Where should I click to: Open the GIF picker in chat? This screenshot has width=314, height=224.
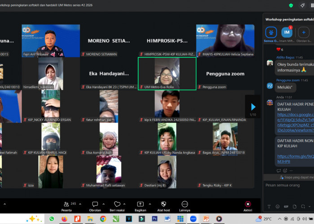[x=286, y=207]
